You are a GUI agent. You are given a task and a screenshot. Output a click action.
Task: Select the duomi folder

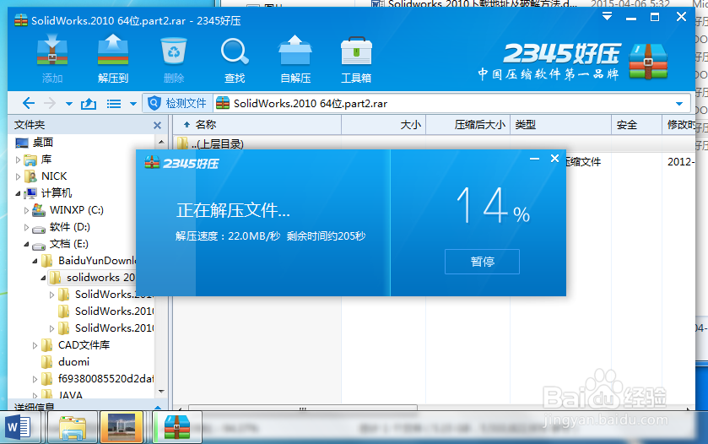pyautogui.click(x=73, y=362)
